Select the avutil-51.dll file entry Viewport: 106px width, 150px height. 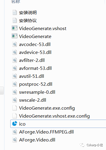tap(31, 76)
